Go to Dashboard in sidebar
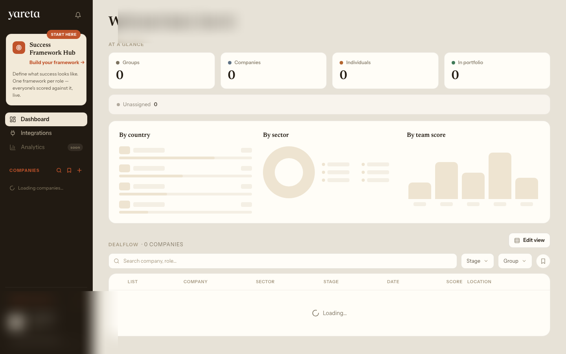This screenshot has width=566, height=354. [x=46, y=119]
